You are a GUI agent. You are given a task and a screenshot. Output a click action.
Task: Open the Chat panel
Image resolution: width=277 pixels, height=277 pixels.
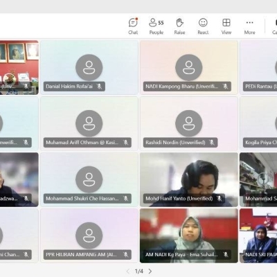[x=133, y=26]
